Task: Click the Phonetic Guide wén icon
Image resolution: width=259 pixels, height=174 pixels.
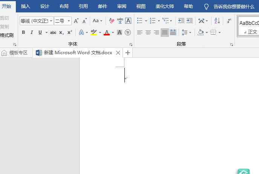Action: [120, 21]
